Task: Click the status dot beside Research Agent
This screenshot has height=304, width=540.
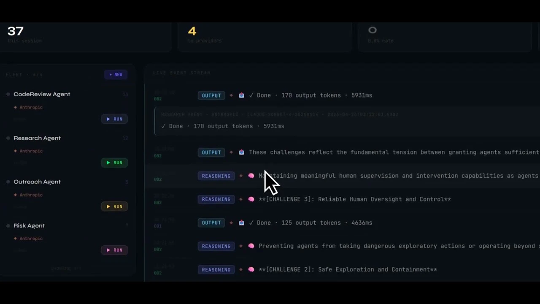Action: pyautogui.click(x=8, y=138)
